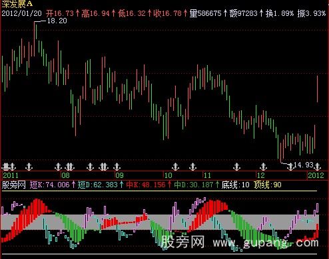Click the anchor marker beside the 14.93 low label
329x259 pixels.
[x=290, y=167]
